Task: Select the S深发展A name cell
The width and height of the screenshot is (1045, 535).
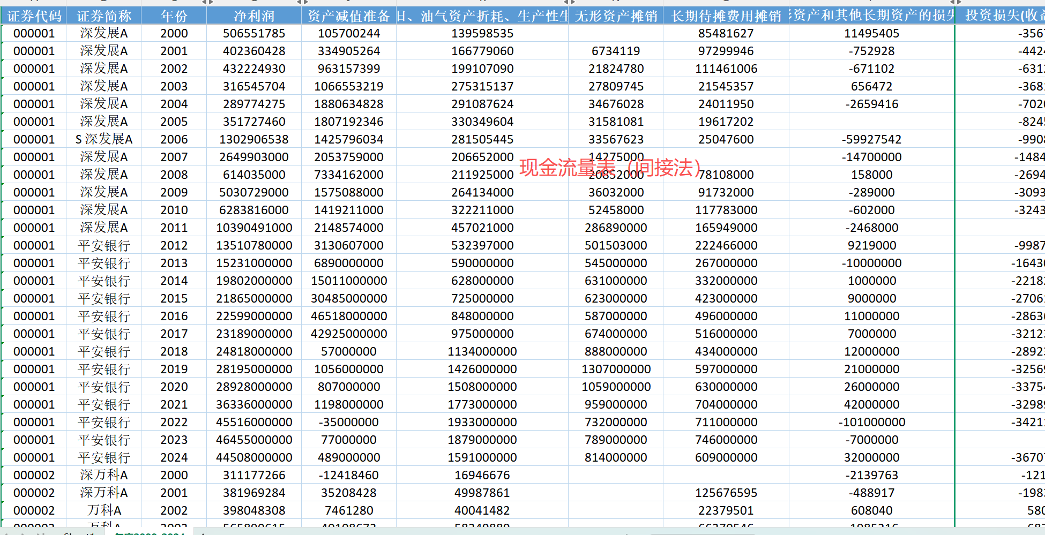Action: (104, 139)
